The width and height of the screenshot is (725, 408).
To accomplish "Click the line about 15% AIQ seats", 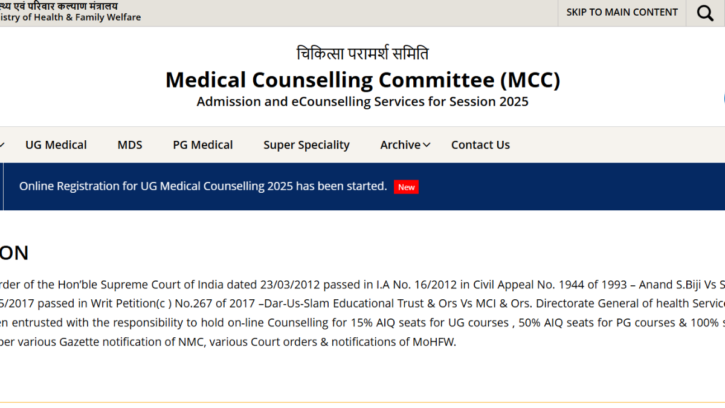I will 362,323.
